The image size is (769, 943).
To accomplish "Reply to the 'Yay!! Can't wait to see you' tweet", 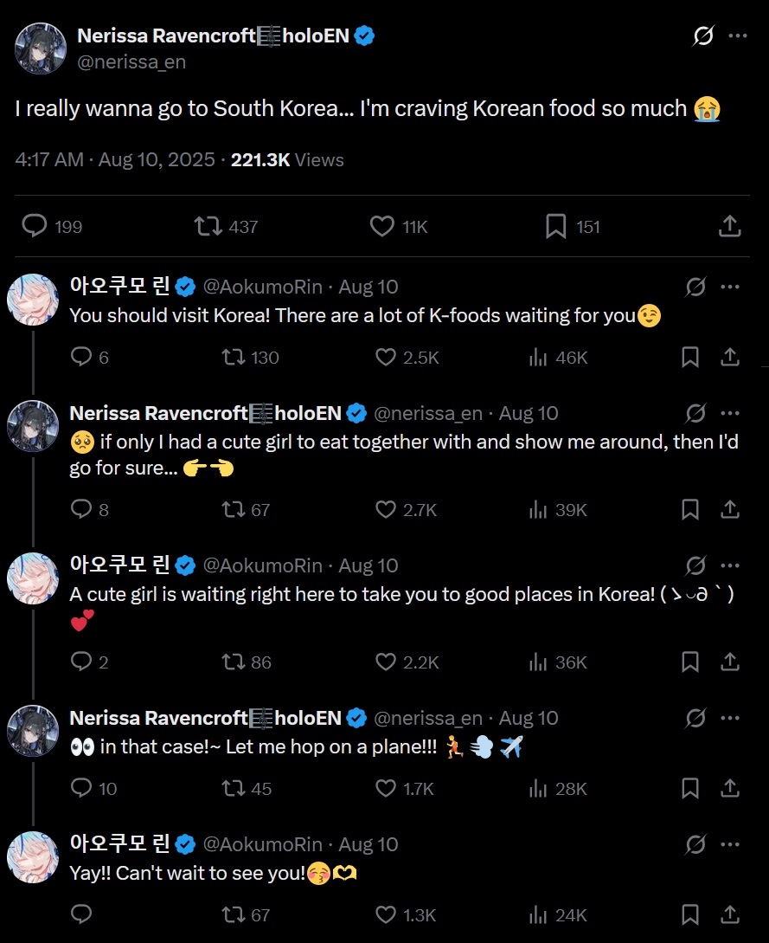I will coord(81,914).
